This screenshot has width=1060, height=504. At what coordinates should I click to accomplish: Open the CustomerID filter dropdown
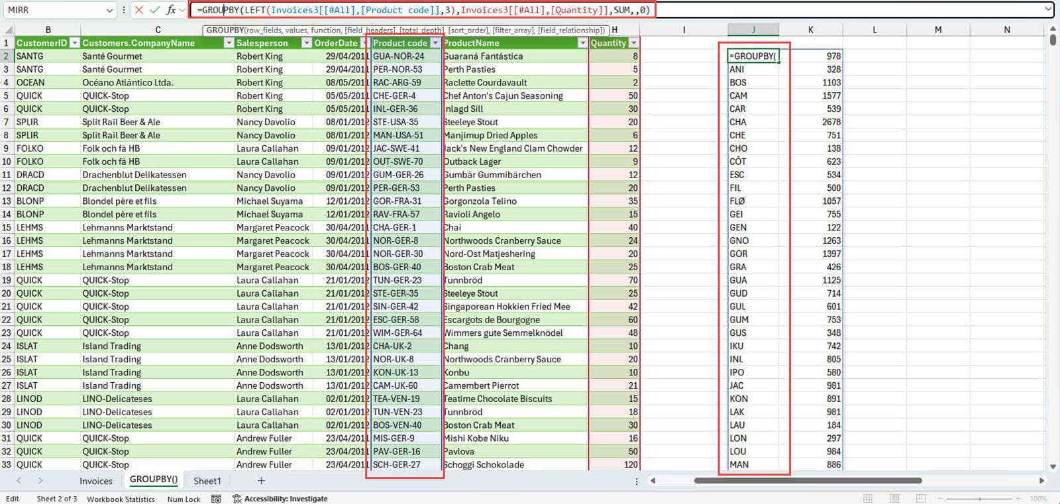click(74, 43)
